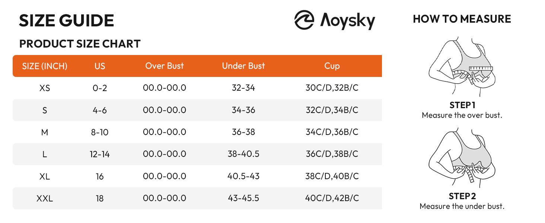Click the PRODUCT SIZE CHART subtitle
The height and width of the screenshot is (223, 545).
(x=80, y=44)
